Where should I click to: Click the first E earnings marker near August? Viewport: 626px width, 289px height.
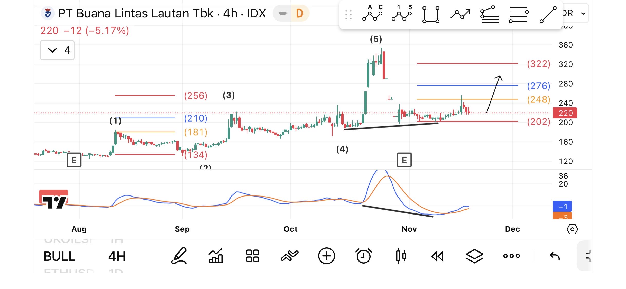[74, 160]
